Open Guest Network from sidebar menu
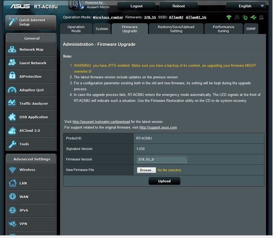The height and width of the screenshot is (238, 276). point(31,63)
